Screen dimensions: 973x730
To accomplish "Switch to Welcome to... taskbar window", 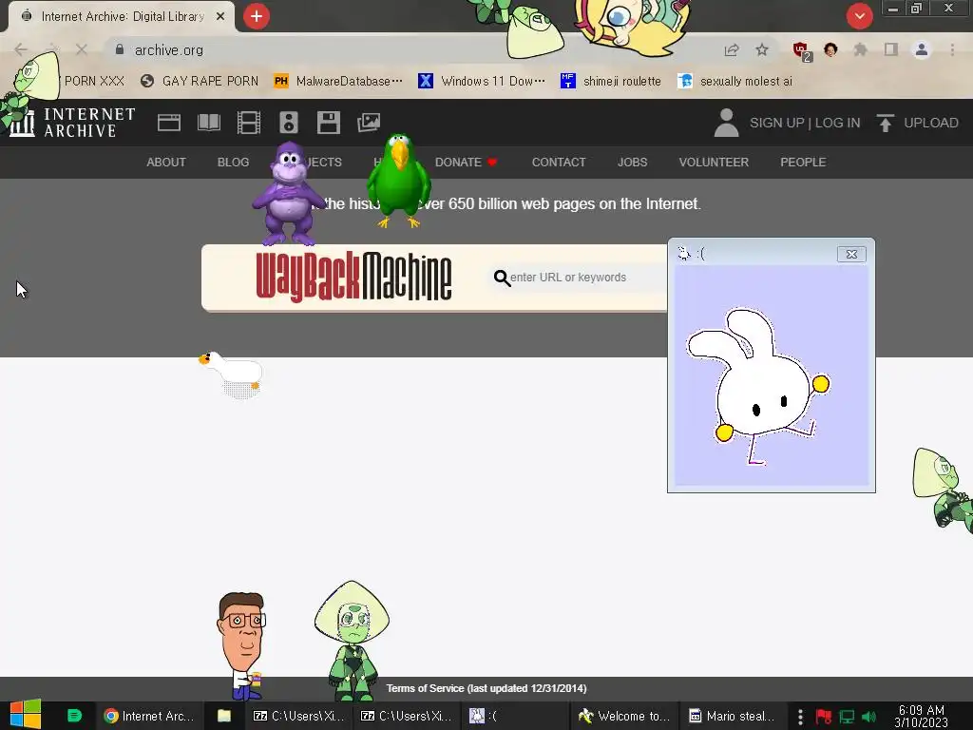I will pos(623,716).
